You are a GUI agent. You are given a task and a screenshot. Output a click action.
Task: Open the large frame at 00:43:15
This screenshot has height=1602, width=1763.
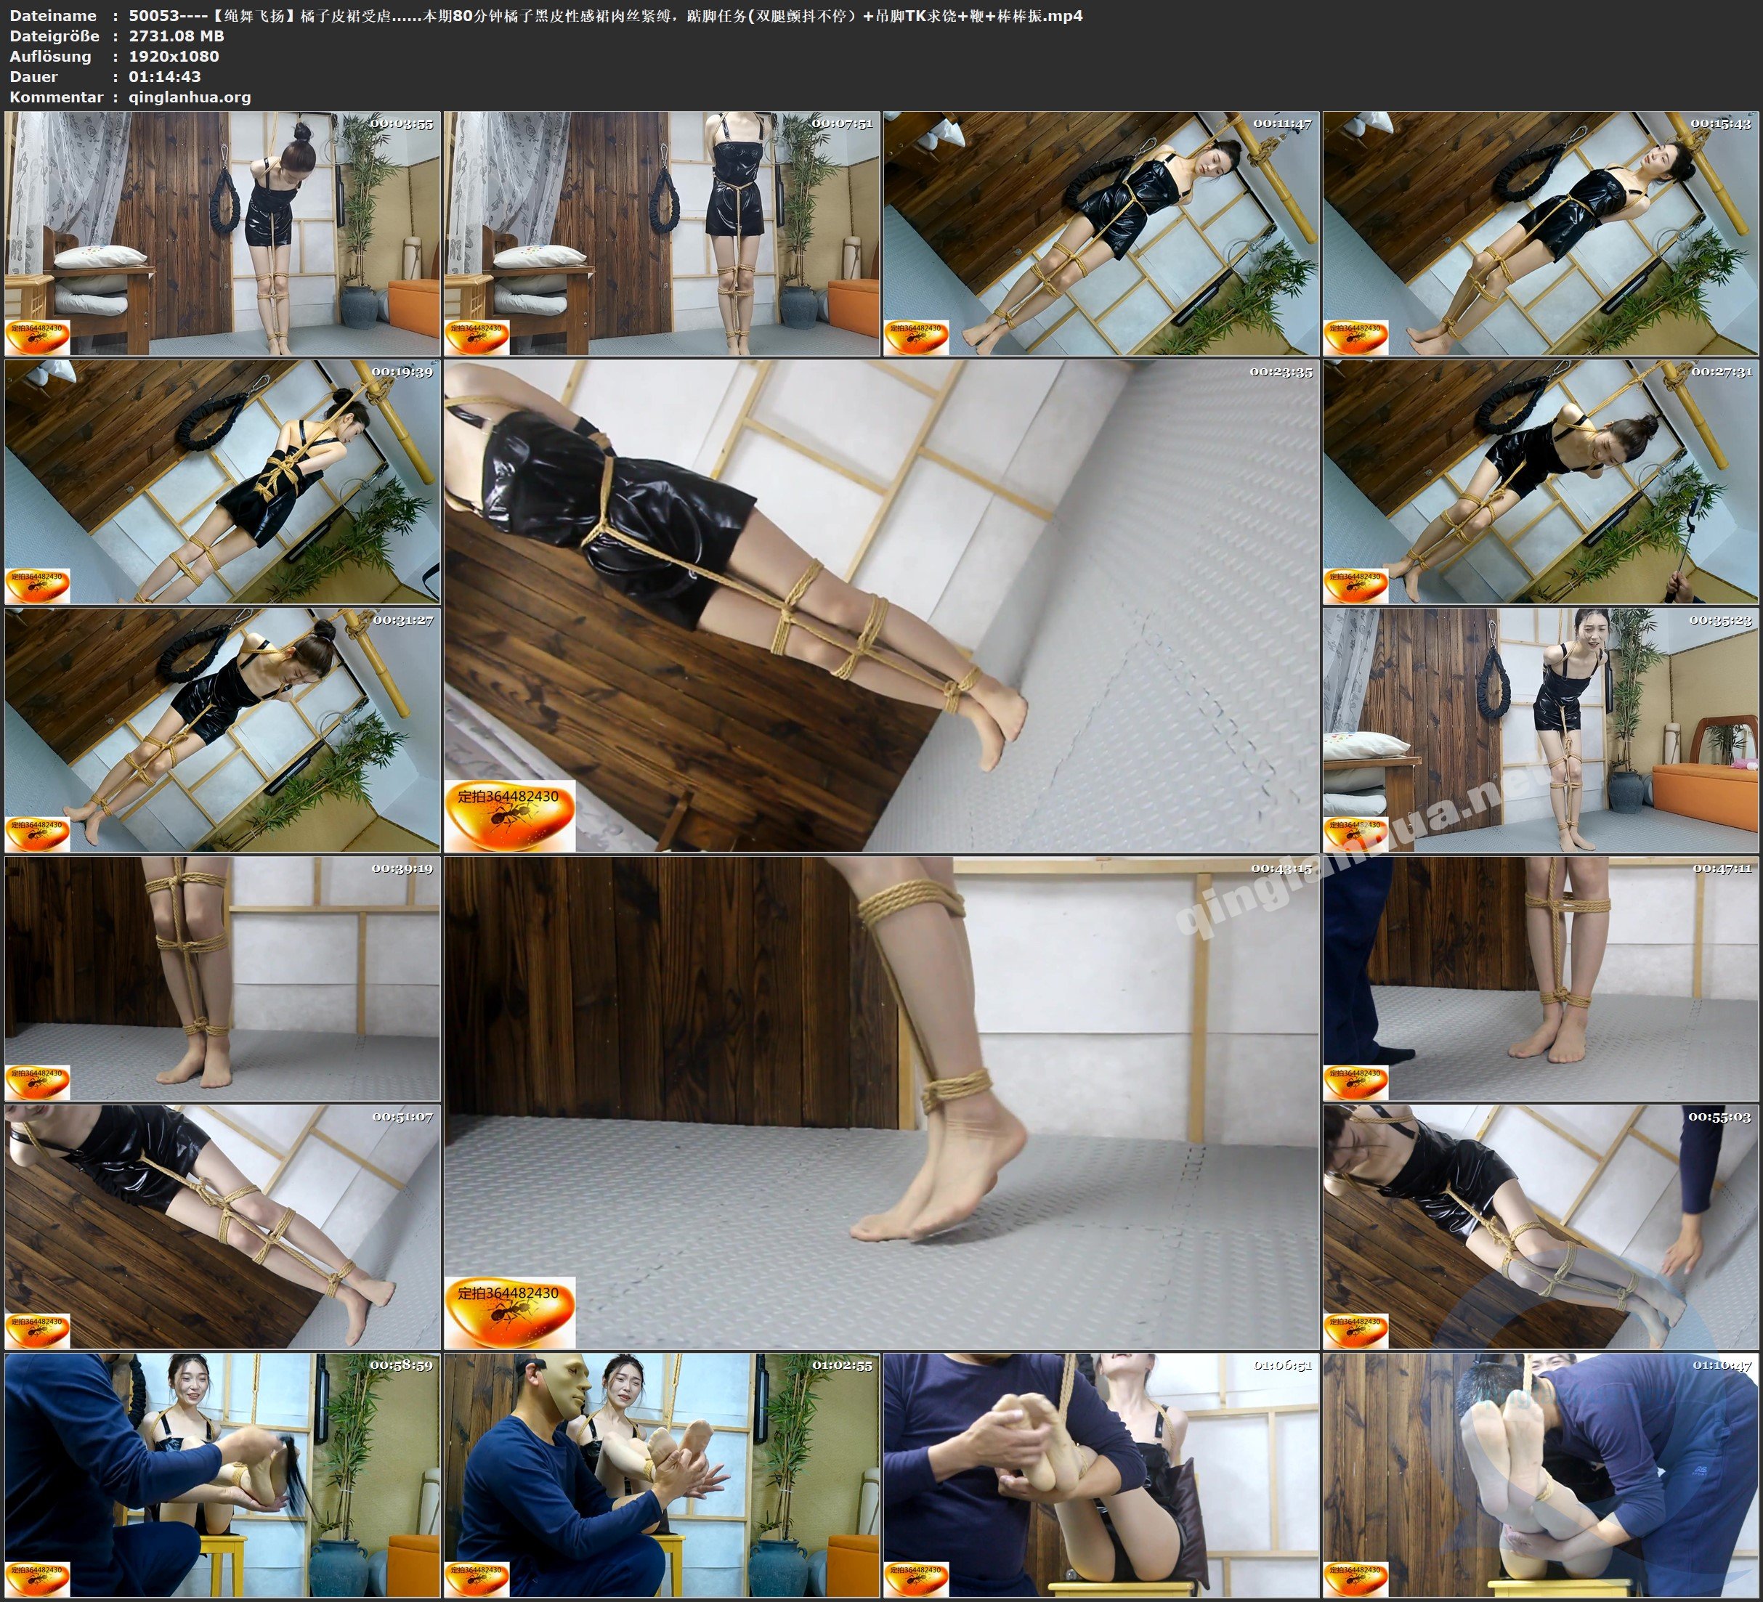tap(882, 1102)
